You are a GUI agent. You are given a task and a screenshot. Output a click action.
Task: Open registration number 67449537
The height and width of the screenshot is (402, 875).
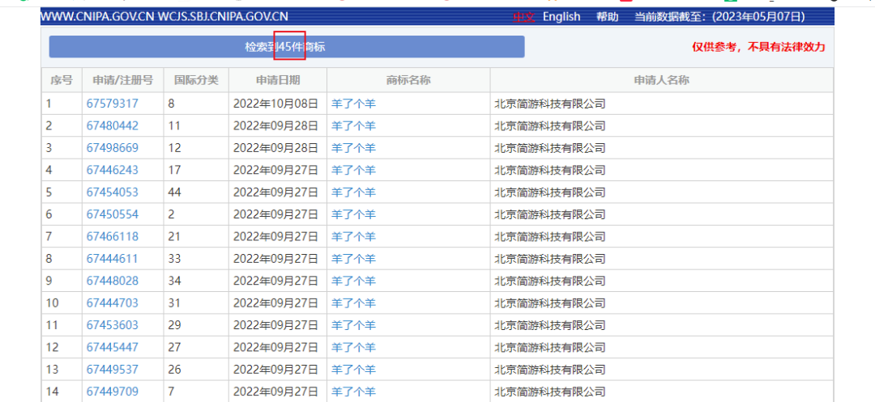pyautogui.click(x=112, y=370)
